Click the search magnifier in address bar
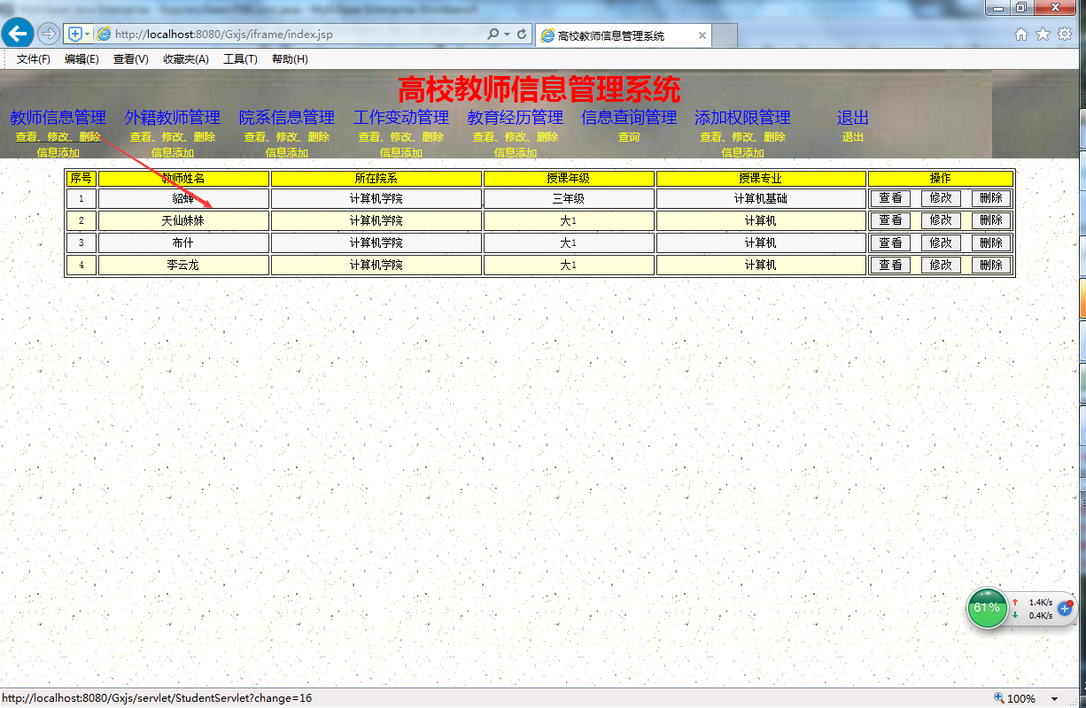1086x708 pixels. pos(493,35)
